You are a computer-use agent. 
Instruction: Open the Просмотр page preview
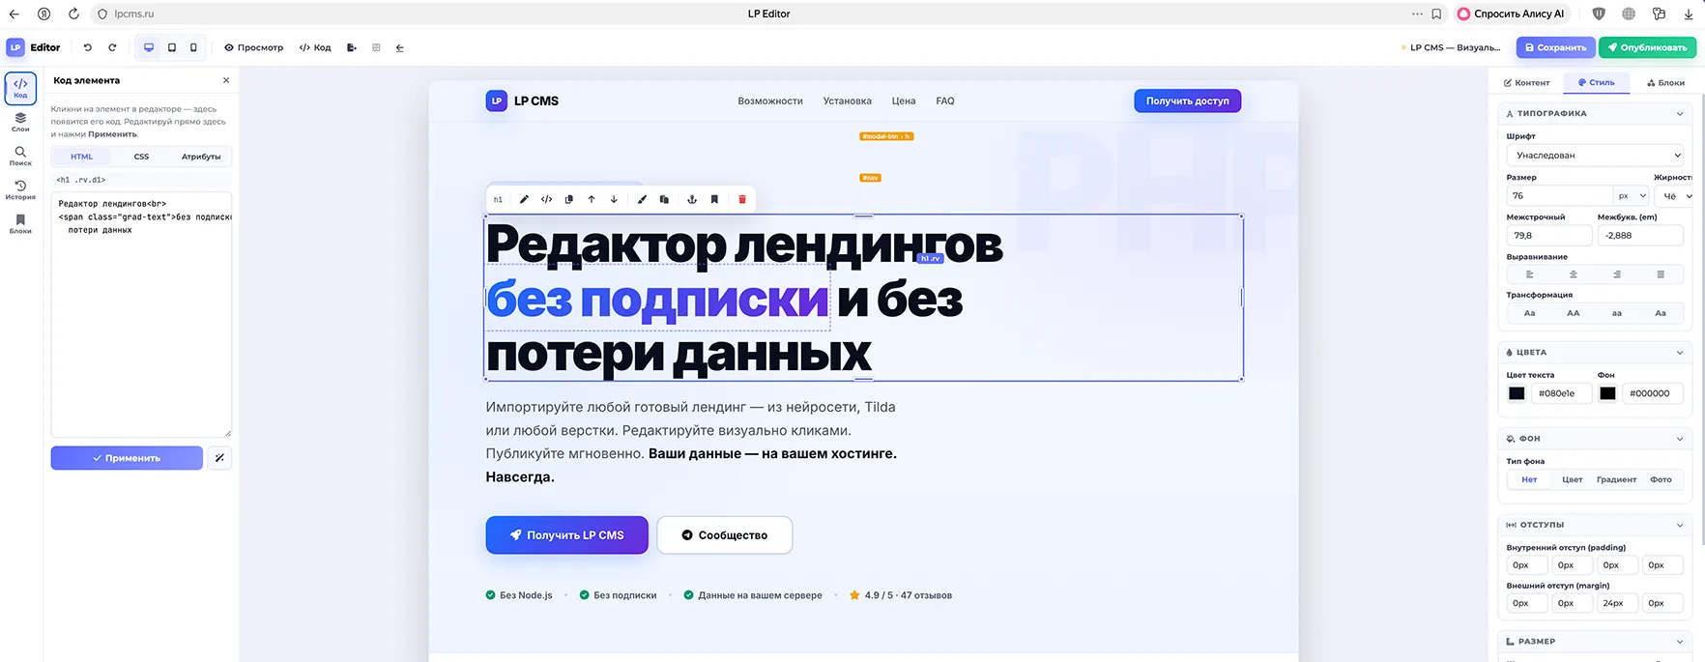pyautogui.click(x=254, y=47)
